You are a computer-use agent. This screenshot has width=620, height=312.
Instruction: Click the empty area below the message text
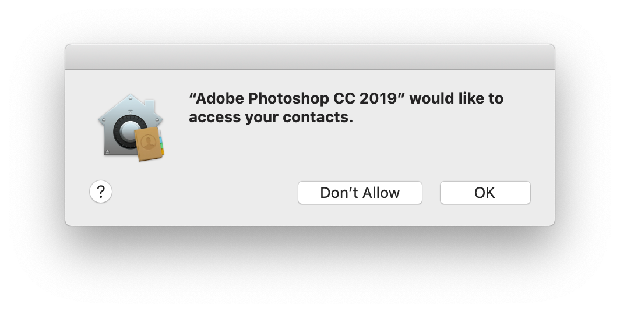pos(350,151)
